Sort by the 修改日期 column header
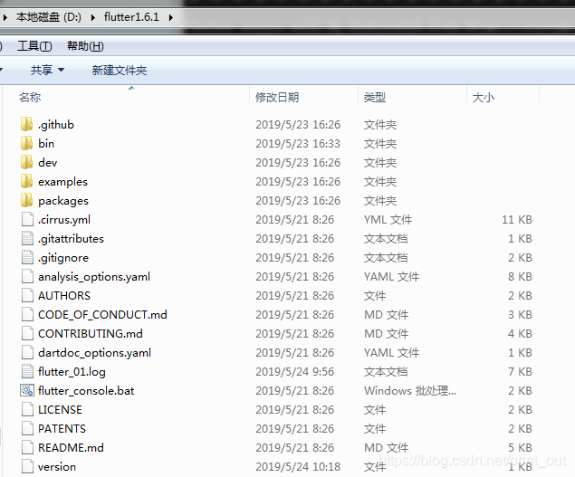 [277, 97]
